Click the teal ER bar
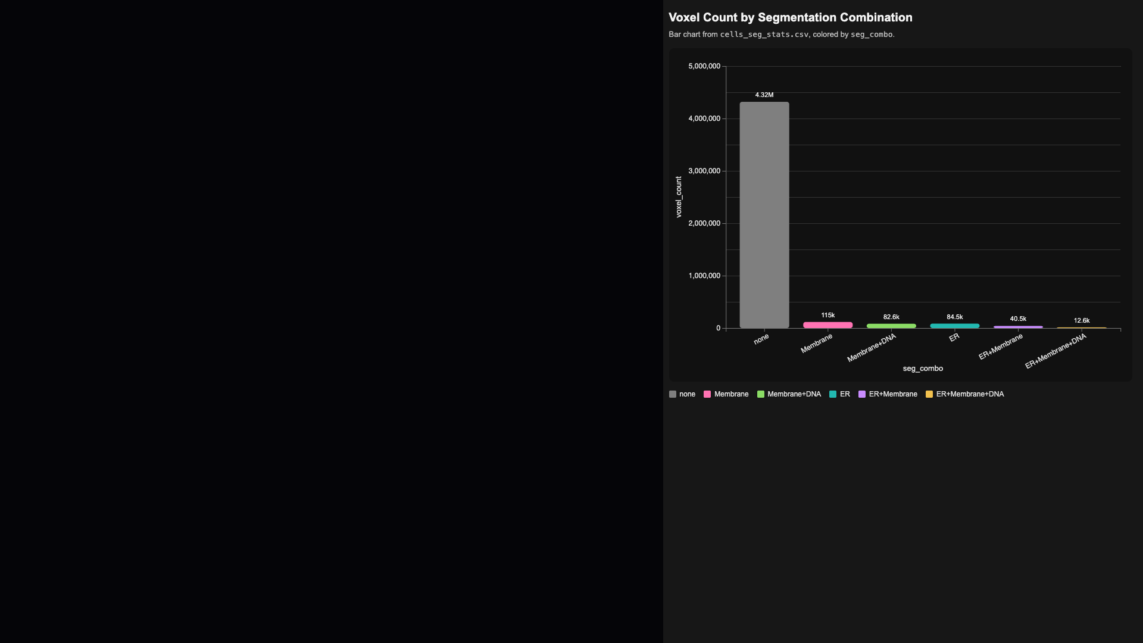The width and height of the screenshot is (1143, 643). pyautogui.click(x=955, y=326)
